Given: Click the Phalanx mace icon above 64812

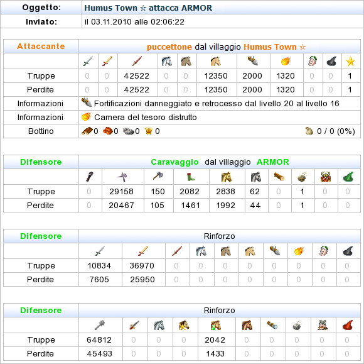Looking at the screenshot, I should (x=100, y=325).
